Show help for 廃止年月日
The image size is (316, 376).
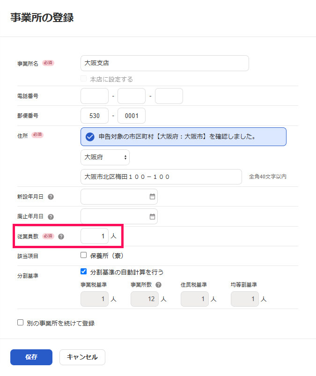coord(51,217)
